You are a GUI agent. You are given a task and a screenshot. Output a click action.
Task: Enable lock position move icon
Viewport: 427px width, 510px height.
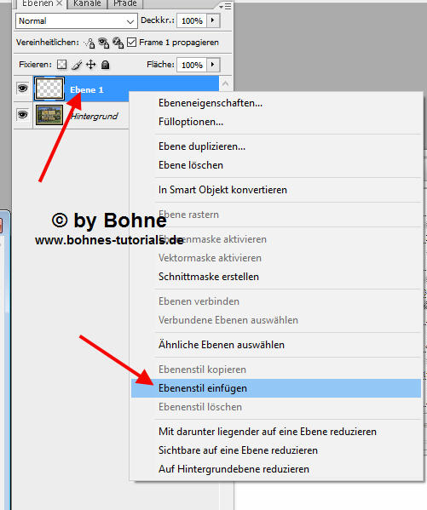[x=91, y=65]
